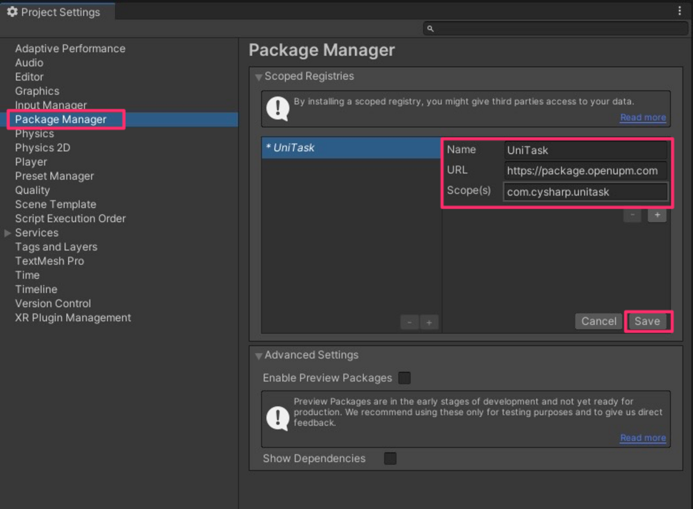Viewport: 693px width, 509px height.
Task: Click the plus icon to add a new scope
Action: 657,215
